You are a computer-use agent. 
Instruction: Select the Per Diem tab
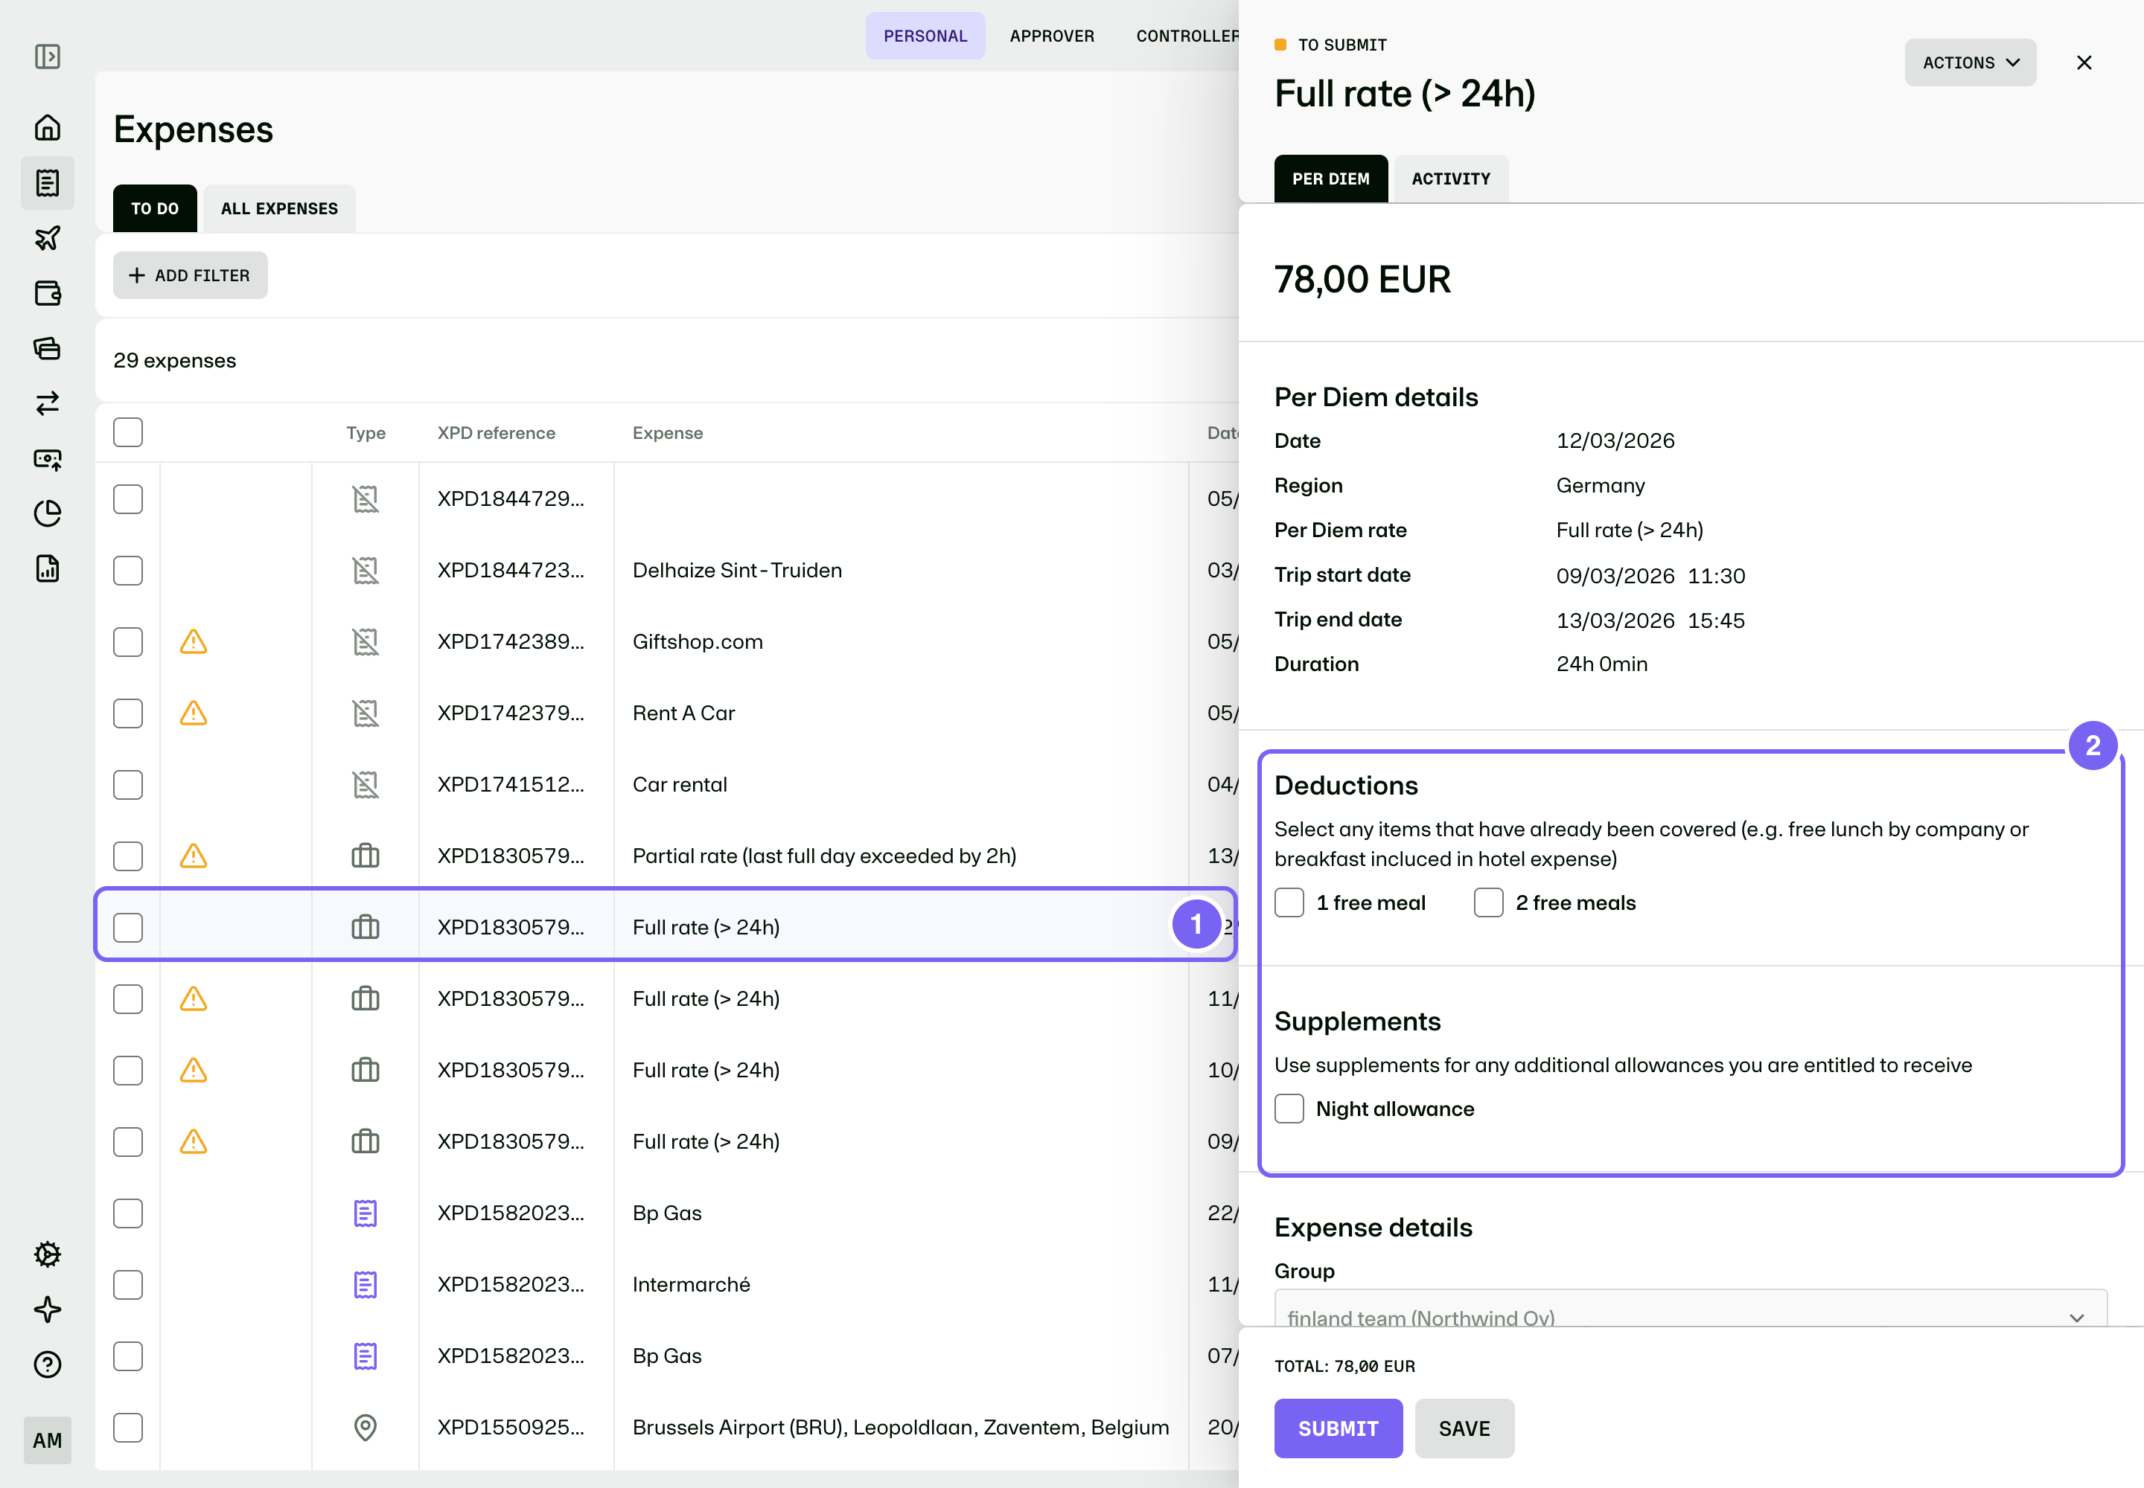(x=1330, y=178)
